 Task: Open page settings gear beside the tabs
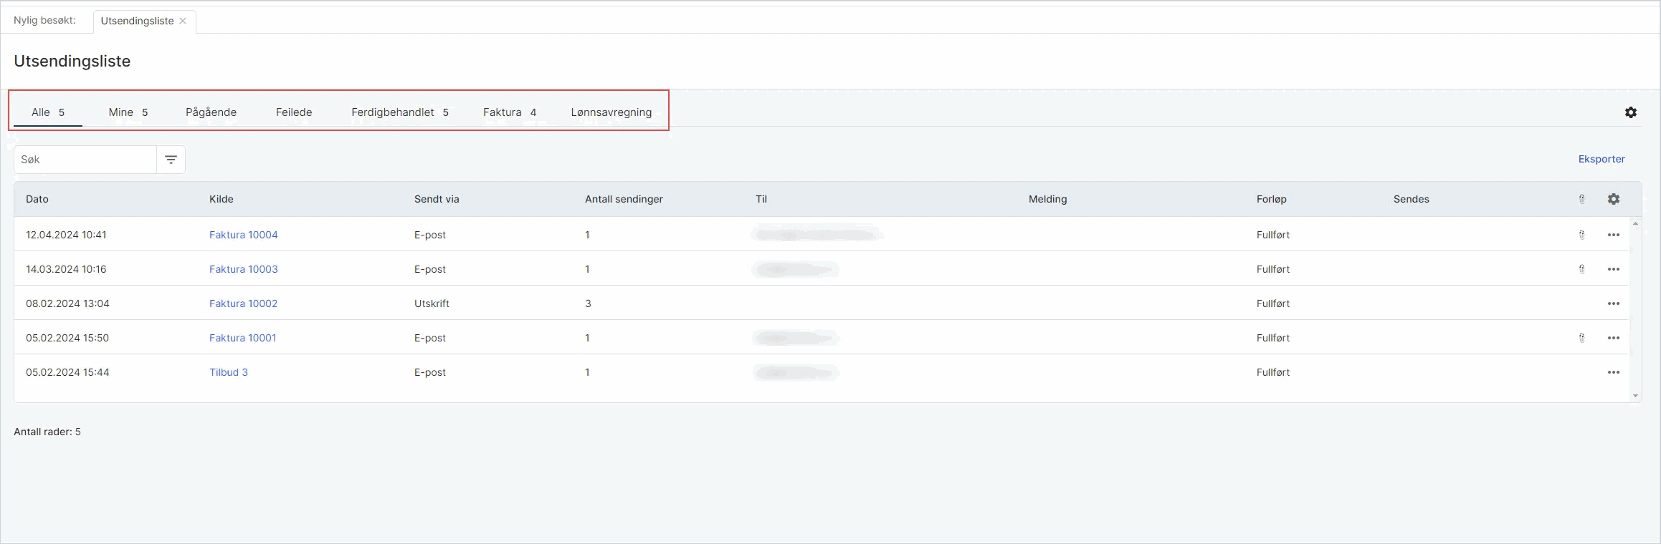(1631, 112)
